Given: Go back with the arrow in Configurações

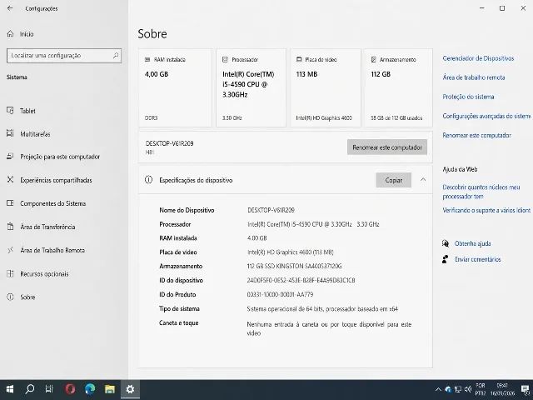Looking at the screenshot, I should (x=10, y=8).
